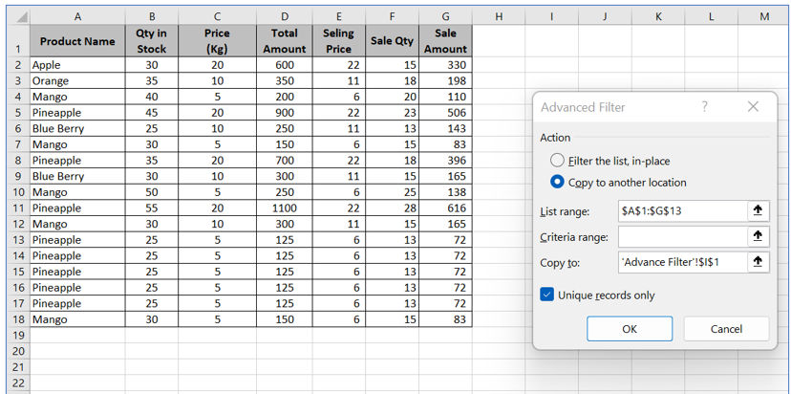Click the Advanced Filter help question mark
The image size is (791, 394).
(705, 107)
